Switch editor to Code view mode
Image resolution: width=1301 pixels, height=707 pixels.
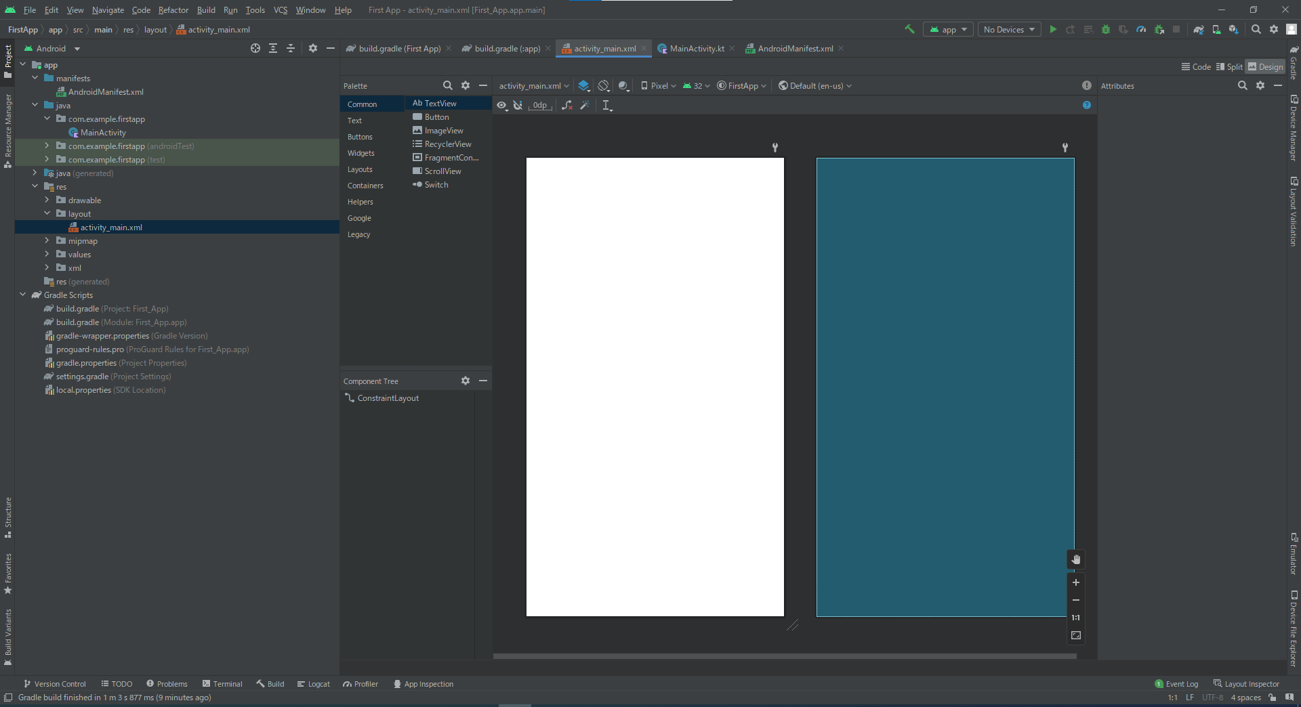(x=1196, y=66)
